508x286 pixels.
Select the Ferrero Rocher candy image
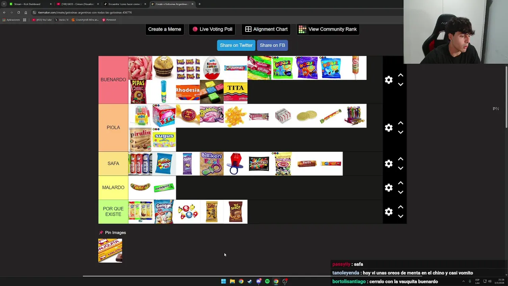(x=164, y=68)
